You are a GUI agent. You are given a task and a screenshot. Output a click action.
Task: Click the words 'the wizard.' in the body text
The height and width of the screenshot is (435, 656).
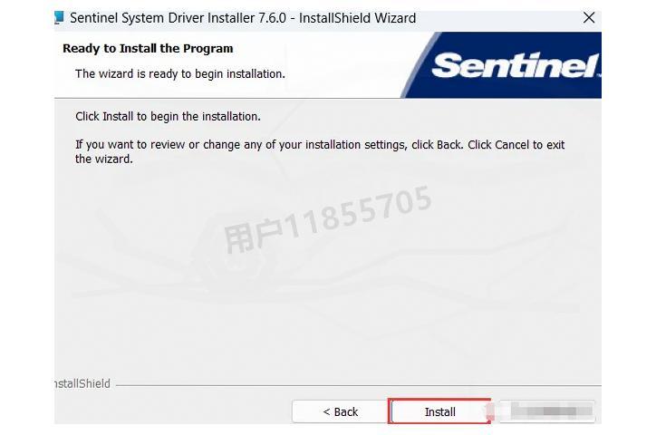(104, 159)
